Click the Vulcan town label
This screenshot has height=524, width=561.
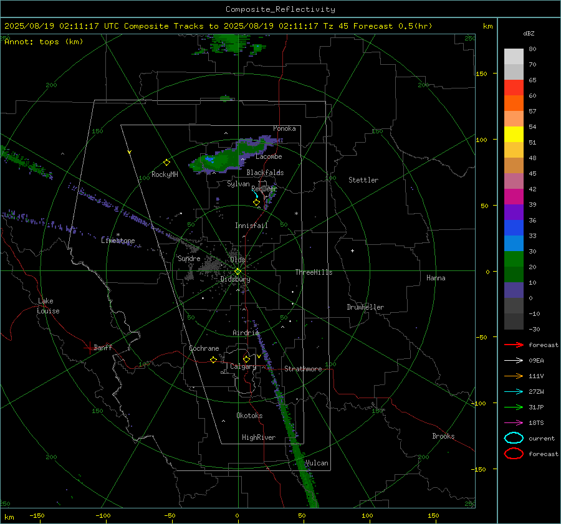coord(317,463)
